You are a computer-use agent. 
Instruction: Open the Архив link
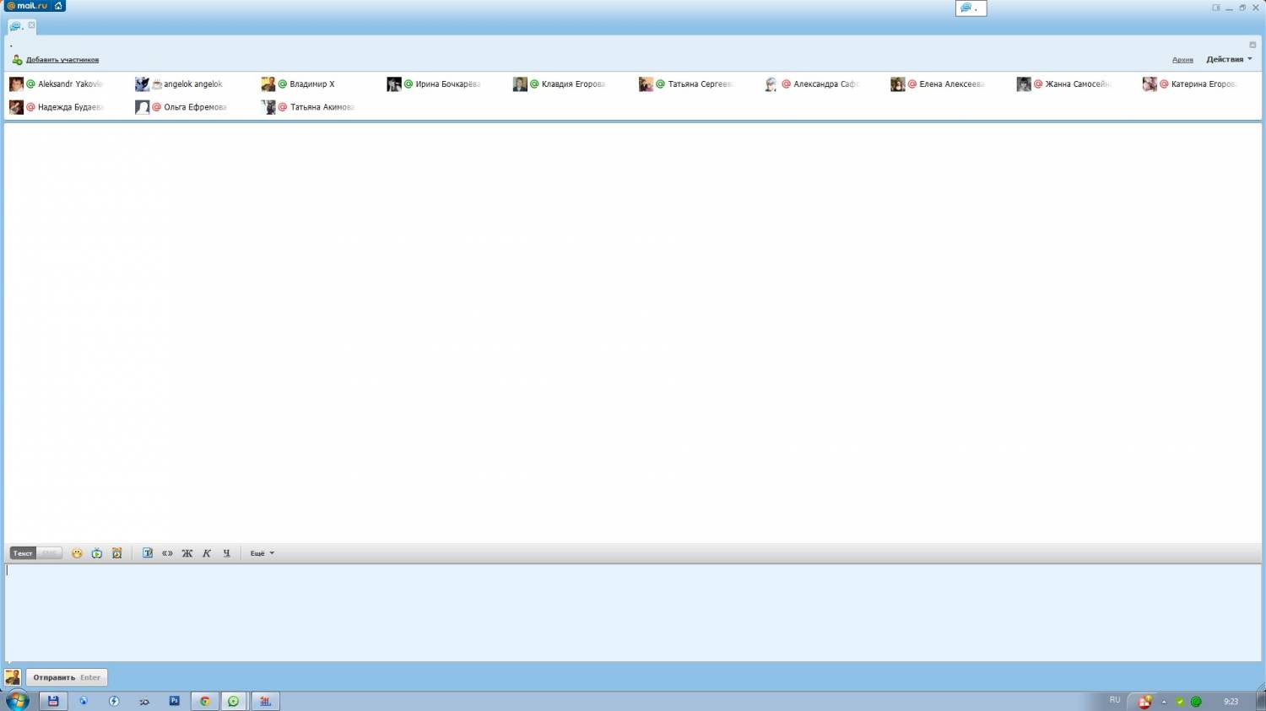coord(1182,60)
